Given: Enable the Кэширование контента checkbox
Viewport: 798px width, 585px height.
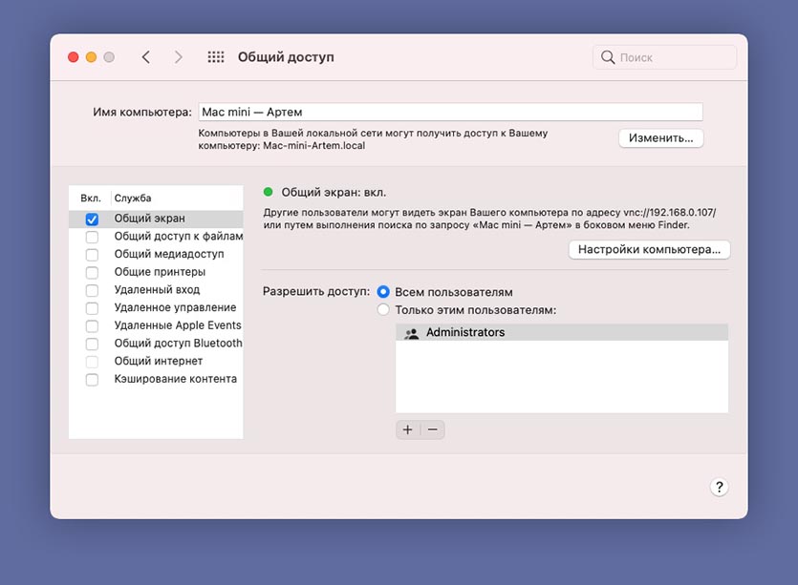Looking at the screenshot, I should tap(92, 380).
